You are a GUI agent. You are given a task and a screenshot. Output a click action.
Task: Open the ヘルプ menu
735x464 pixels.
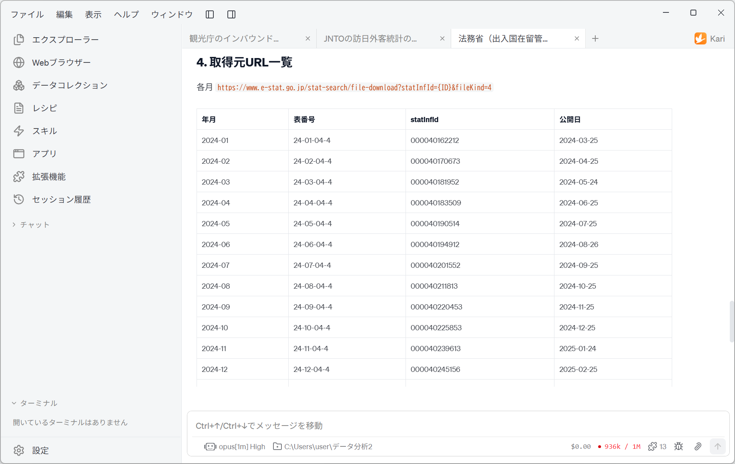[x=127, y=14]
